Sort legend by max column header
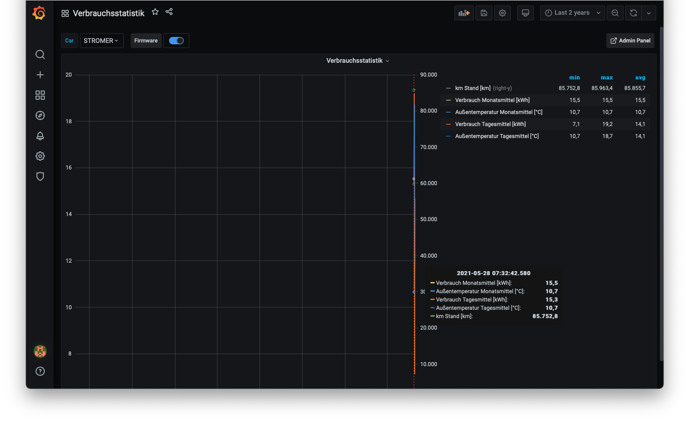The height and width of the screenshot is (422, 689). (x=606, y=78)
